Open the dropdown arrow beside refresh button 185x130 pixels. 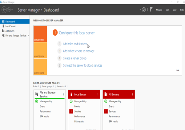coord(140,10)
